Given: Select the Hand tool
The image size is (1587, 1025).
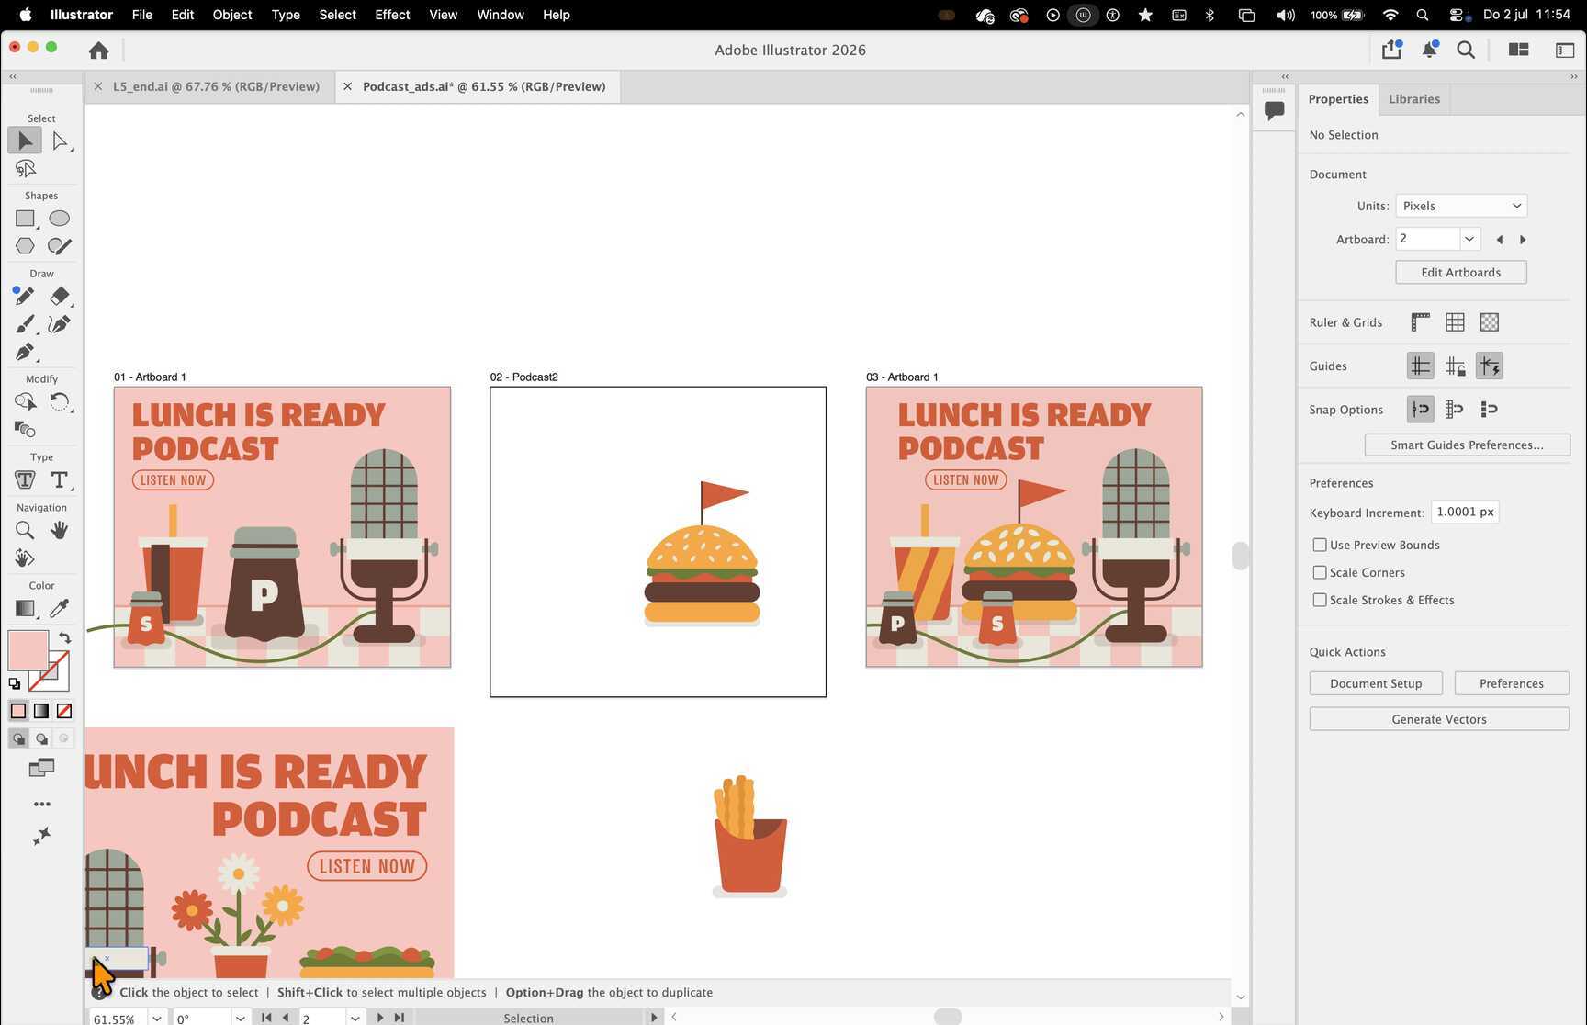Looking at the screenshot, I should [x=59, y=530].
